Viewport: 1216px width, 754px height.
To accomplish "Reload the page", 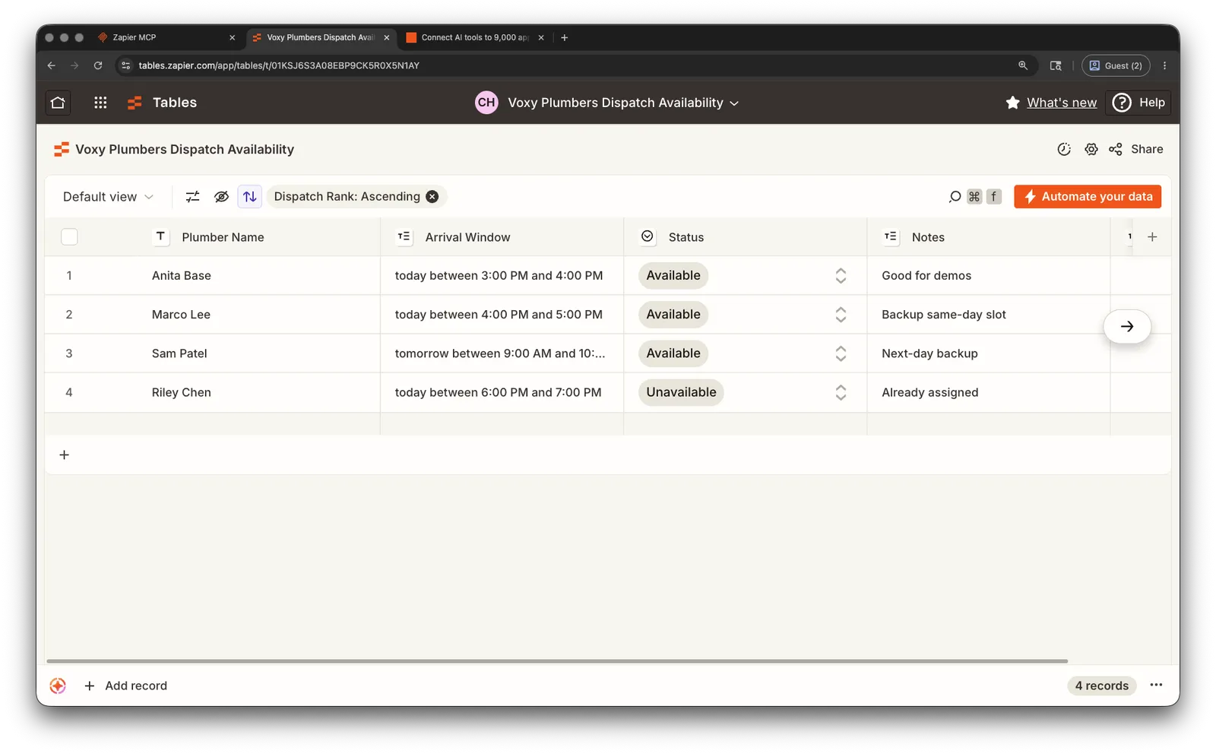I will [98, 65].
